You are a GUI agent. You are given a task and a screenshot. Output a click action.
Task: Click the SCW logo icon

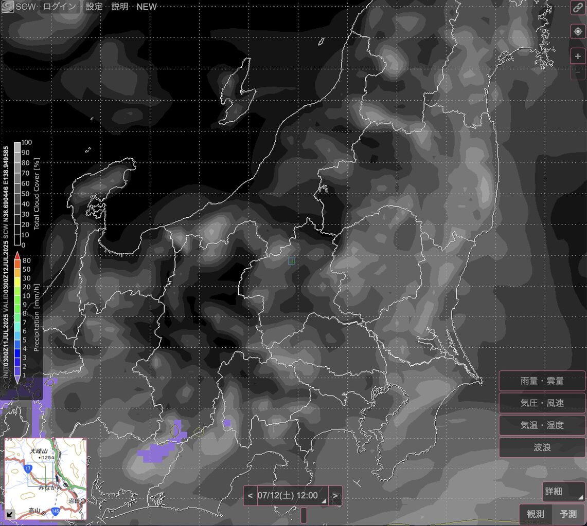(x=8, y=7)
